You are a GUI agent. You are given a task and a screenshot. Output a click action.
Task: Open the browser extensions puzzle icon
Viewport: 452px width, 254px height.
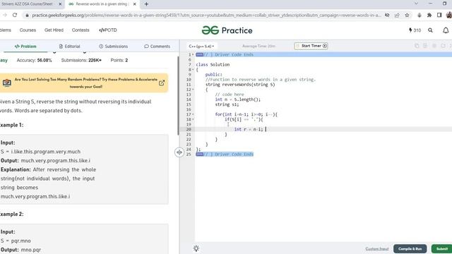[429, 15]
